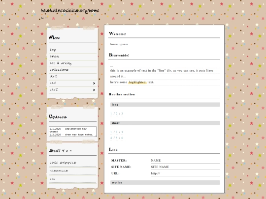
Task: Click inside the Updates log text box
Action: [72, 132]
